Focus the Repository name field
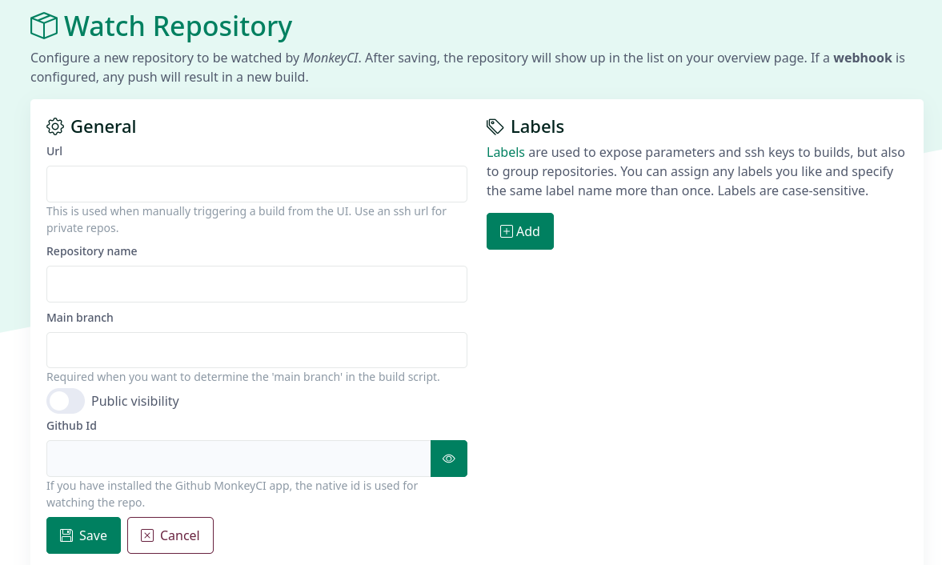This screenshot has width=942, height=565. (256, 283)
